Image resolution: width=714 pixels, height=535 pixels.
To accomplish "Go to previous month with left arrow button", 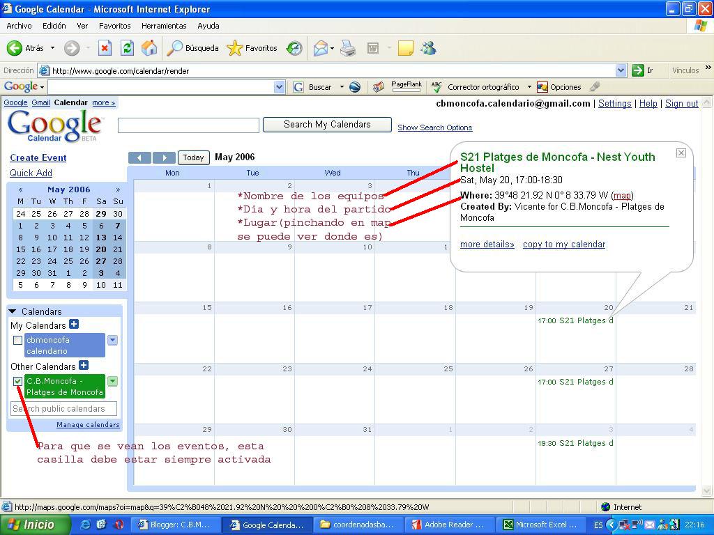I will [x=139, y=157].
